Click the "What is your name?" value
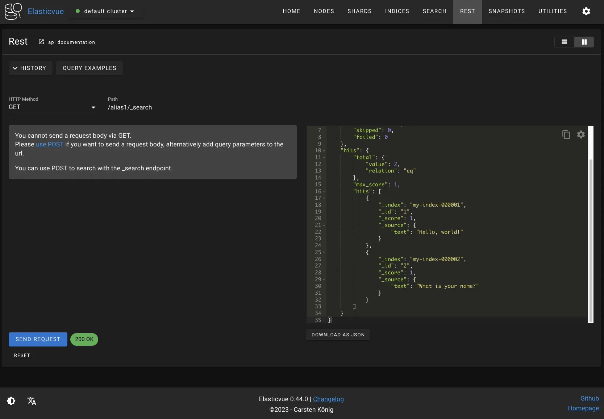 click(447, 286)
